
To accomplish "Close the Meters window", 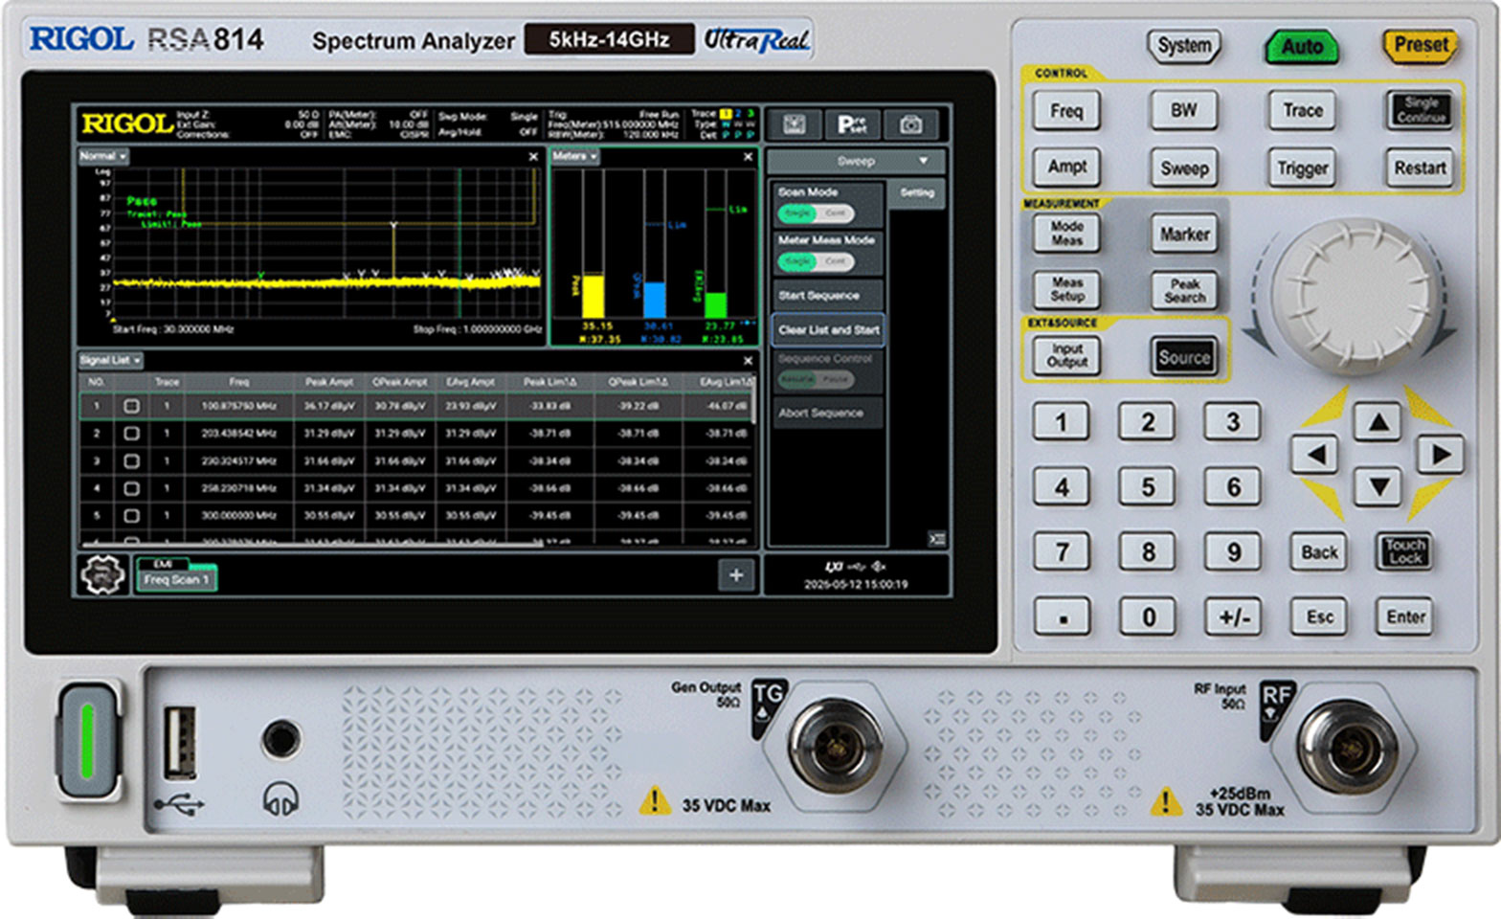I will point(748,156).
